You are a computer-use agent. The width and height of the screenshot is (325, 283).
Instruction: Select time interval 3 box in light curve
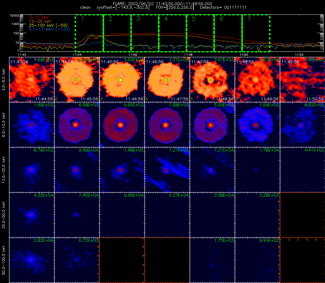(145, 33)
